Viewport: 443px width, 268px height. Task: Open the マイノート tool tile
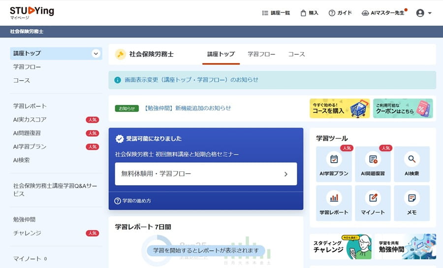pyautogui.click(x=373, y=202)
